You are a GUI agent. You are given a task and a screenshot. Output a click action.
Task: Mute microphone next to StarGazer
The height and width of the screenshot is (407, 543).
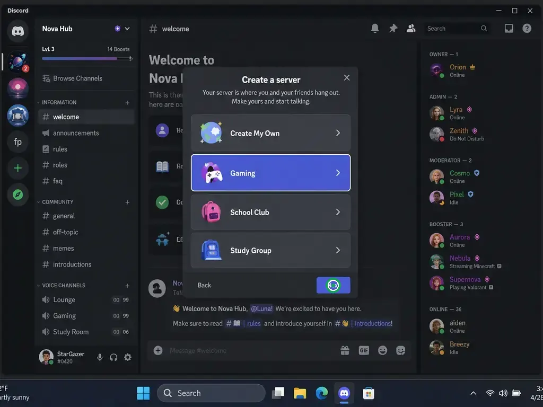click(100, 357)
